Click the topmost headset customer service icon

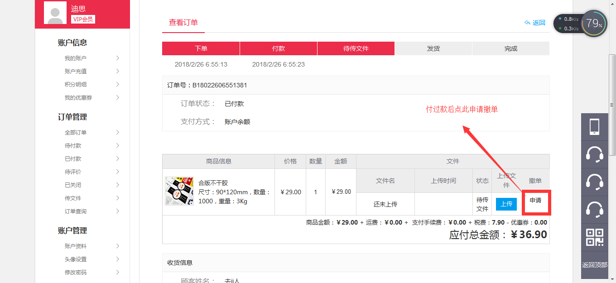595,154
